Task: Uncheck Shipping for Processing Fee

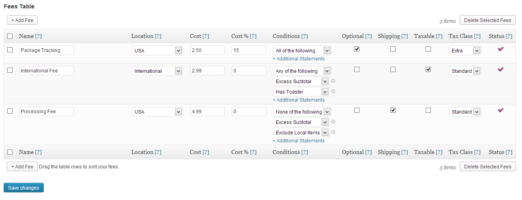Action: tap(393, 110)
